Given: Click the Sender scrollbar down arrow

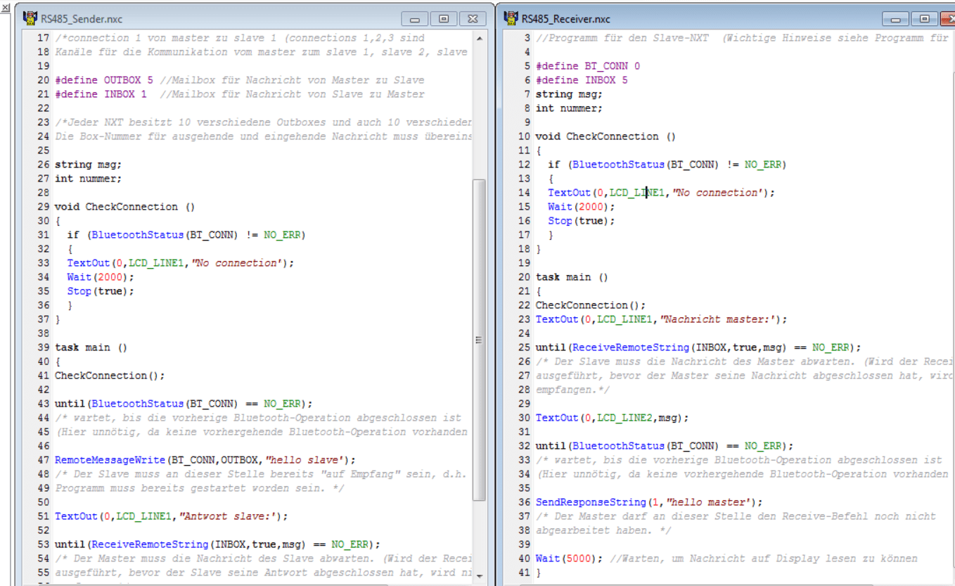Looking at the screenshot, I should [x=480, y=576].
